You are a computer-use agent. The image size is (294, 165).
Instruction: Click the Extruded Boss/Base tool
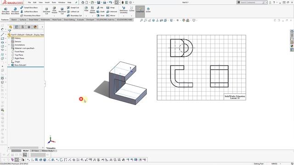(x=6, y=11)
